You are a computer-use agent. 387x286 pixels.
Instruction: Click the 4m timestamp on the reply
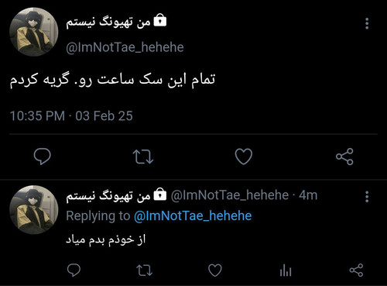coord(308,195)
